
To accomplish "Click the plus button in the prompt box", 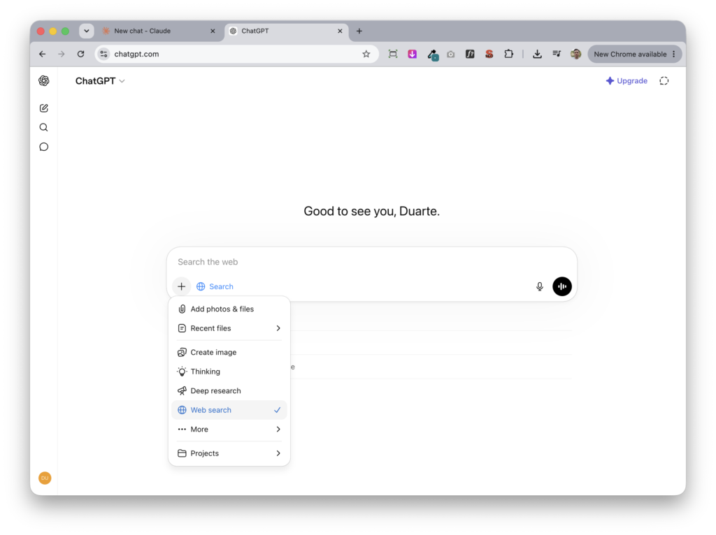I will tap(181, 286).
